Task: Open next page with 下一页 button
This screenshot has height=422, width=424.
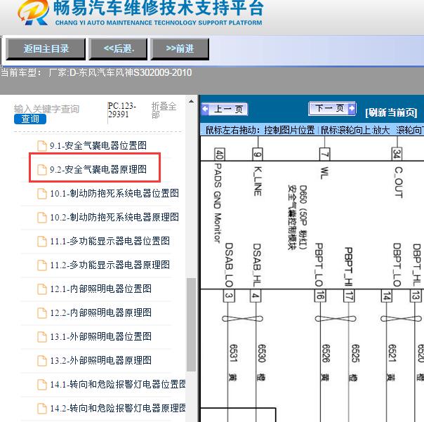Action: tap(332, 108)
